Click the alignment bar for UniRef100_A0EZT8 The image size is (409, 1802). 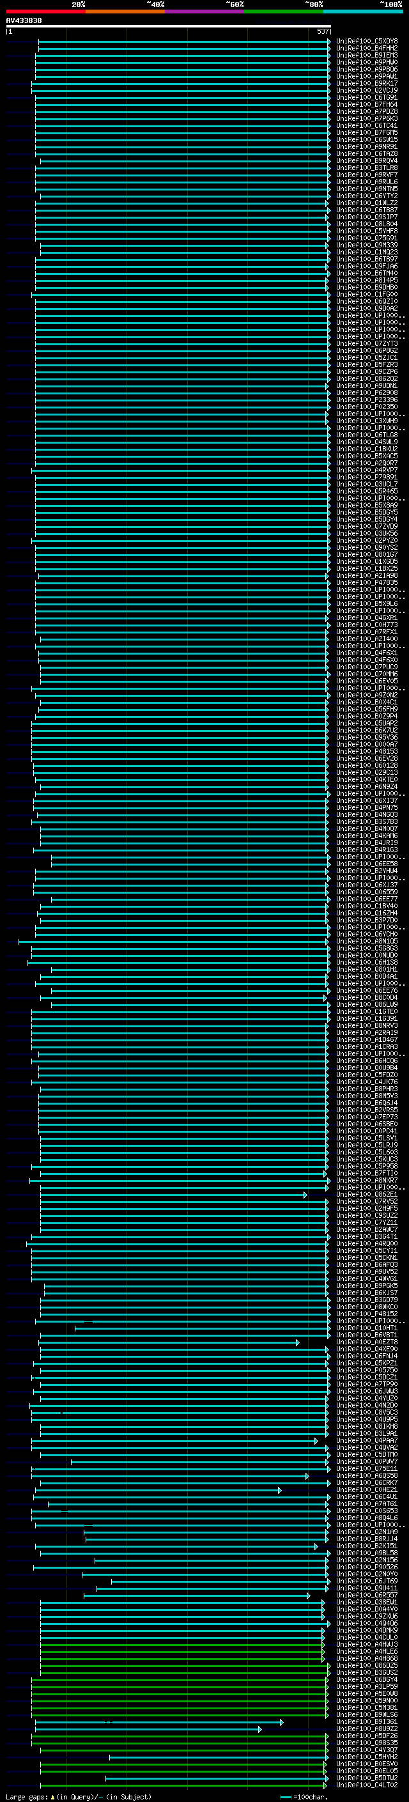(x=169, y=1342)
